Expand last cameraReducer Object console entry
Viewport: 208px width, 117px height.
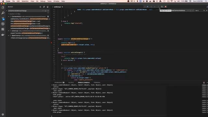pos(52,110)
